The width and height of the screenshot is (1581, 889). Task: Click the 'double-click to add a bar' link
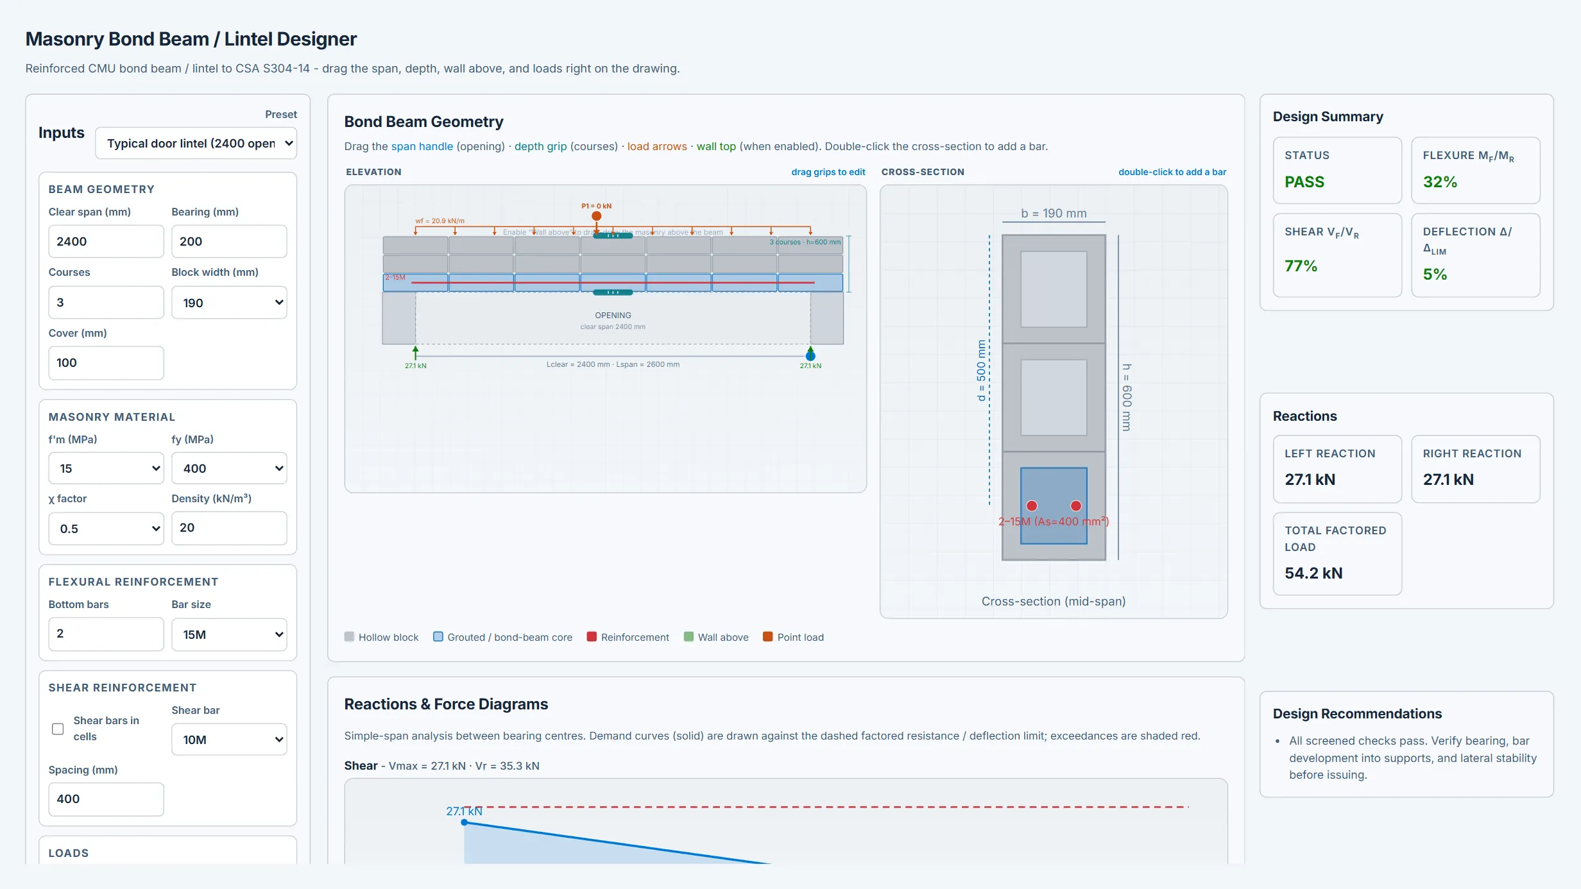(1172, 172)
